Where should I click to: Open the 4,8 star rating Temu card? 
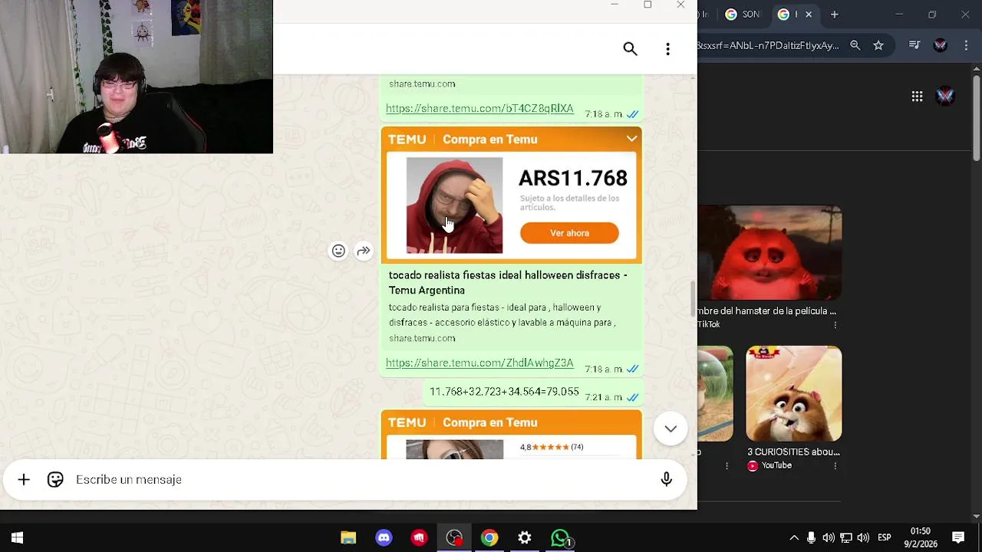coord(511,435)
